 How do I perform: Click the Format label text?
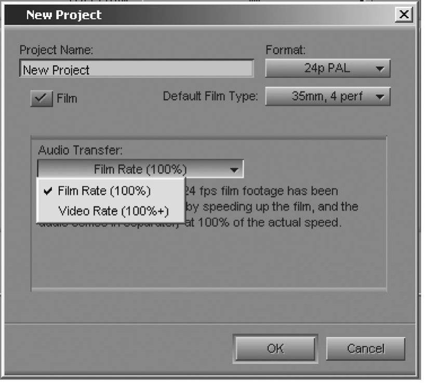pyautogui.click(x=285, y=50)
